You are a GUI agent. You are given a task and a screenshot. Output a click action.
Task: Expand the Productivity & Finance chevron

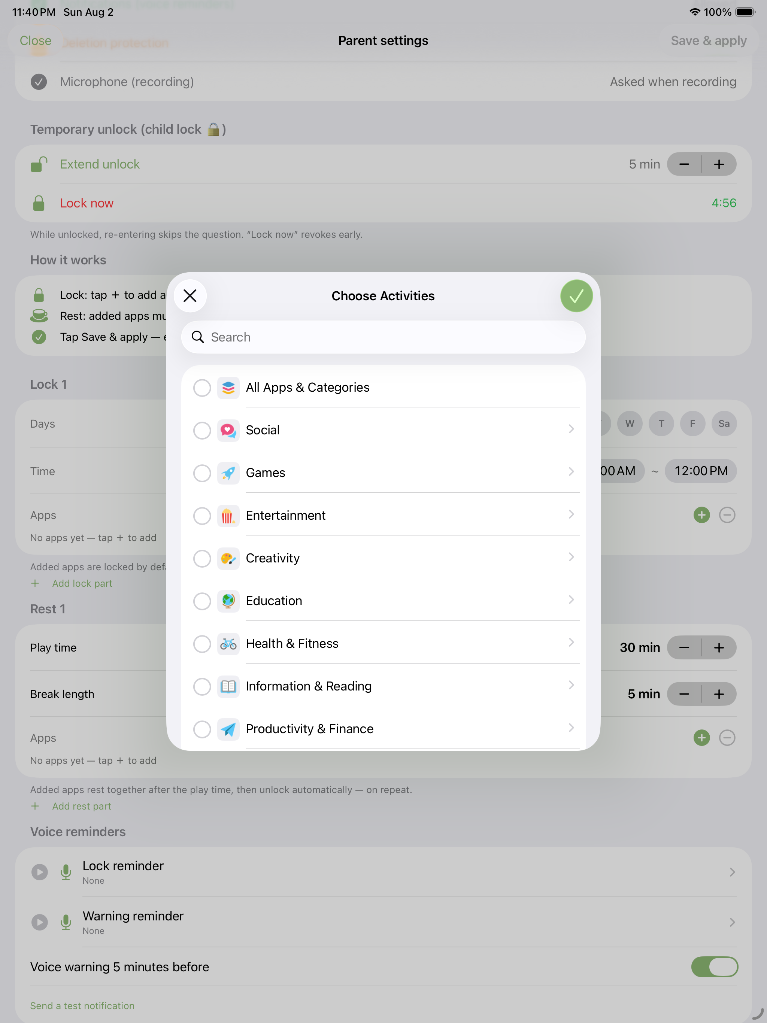coord(572,728)
